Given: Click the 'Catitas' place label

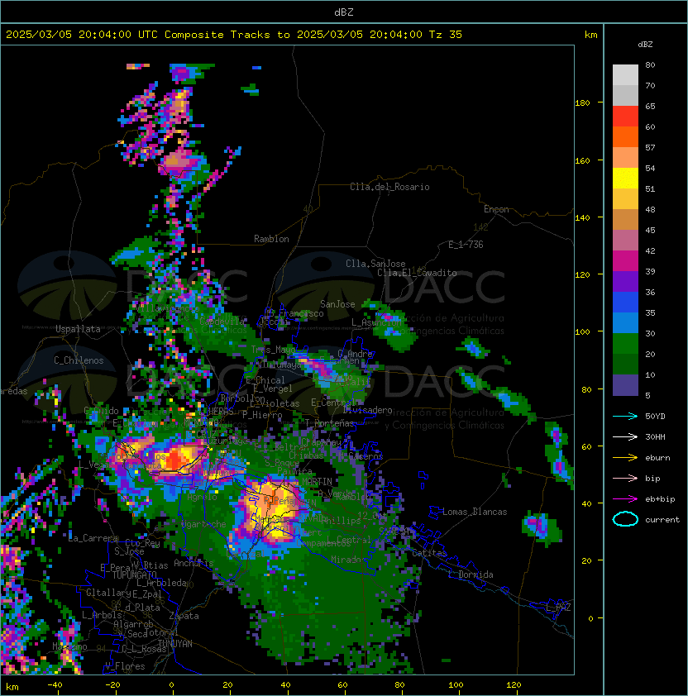Looking at the screenshot, I should [429, 554].
